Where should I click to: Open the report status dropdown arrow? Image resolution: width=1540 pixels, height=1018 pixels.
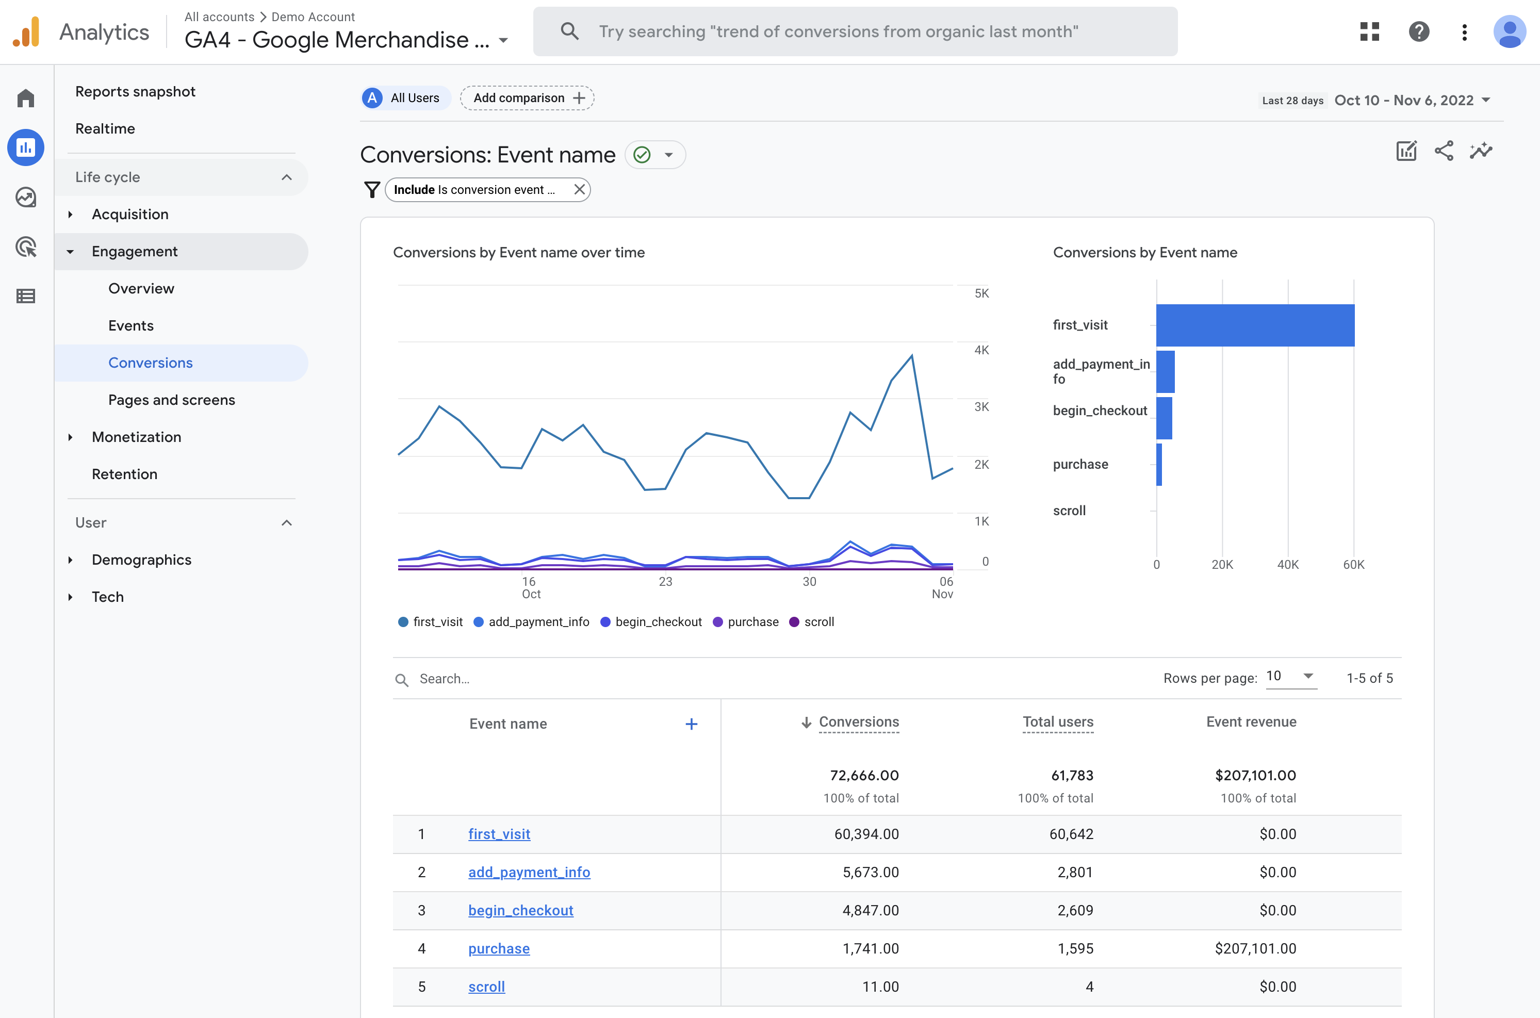pos(669,155)
